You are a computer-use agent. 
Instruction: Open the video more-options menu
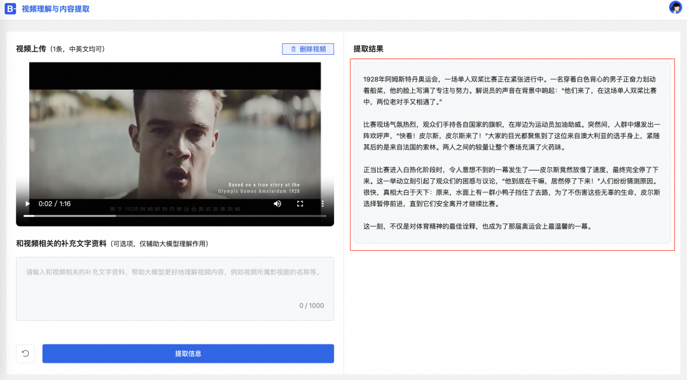click(323, 204)
